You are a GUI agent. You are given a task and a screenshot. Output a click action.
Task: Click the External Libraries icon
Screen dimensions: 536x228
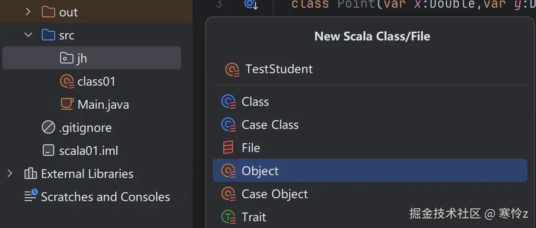pyautogui.click(x=31, y=174)
